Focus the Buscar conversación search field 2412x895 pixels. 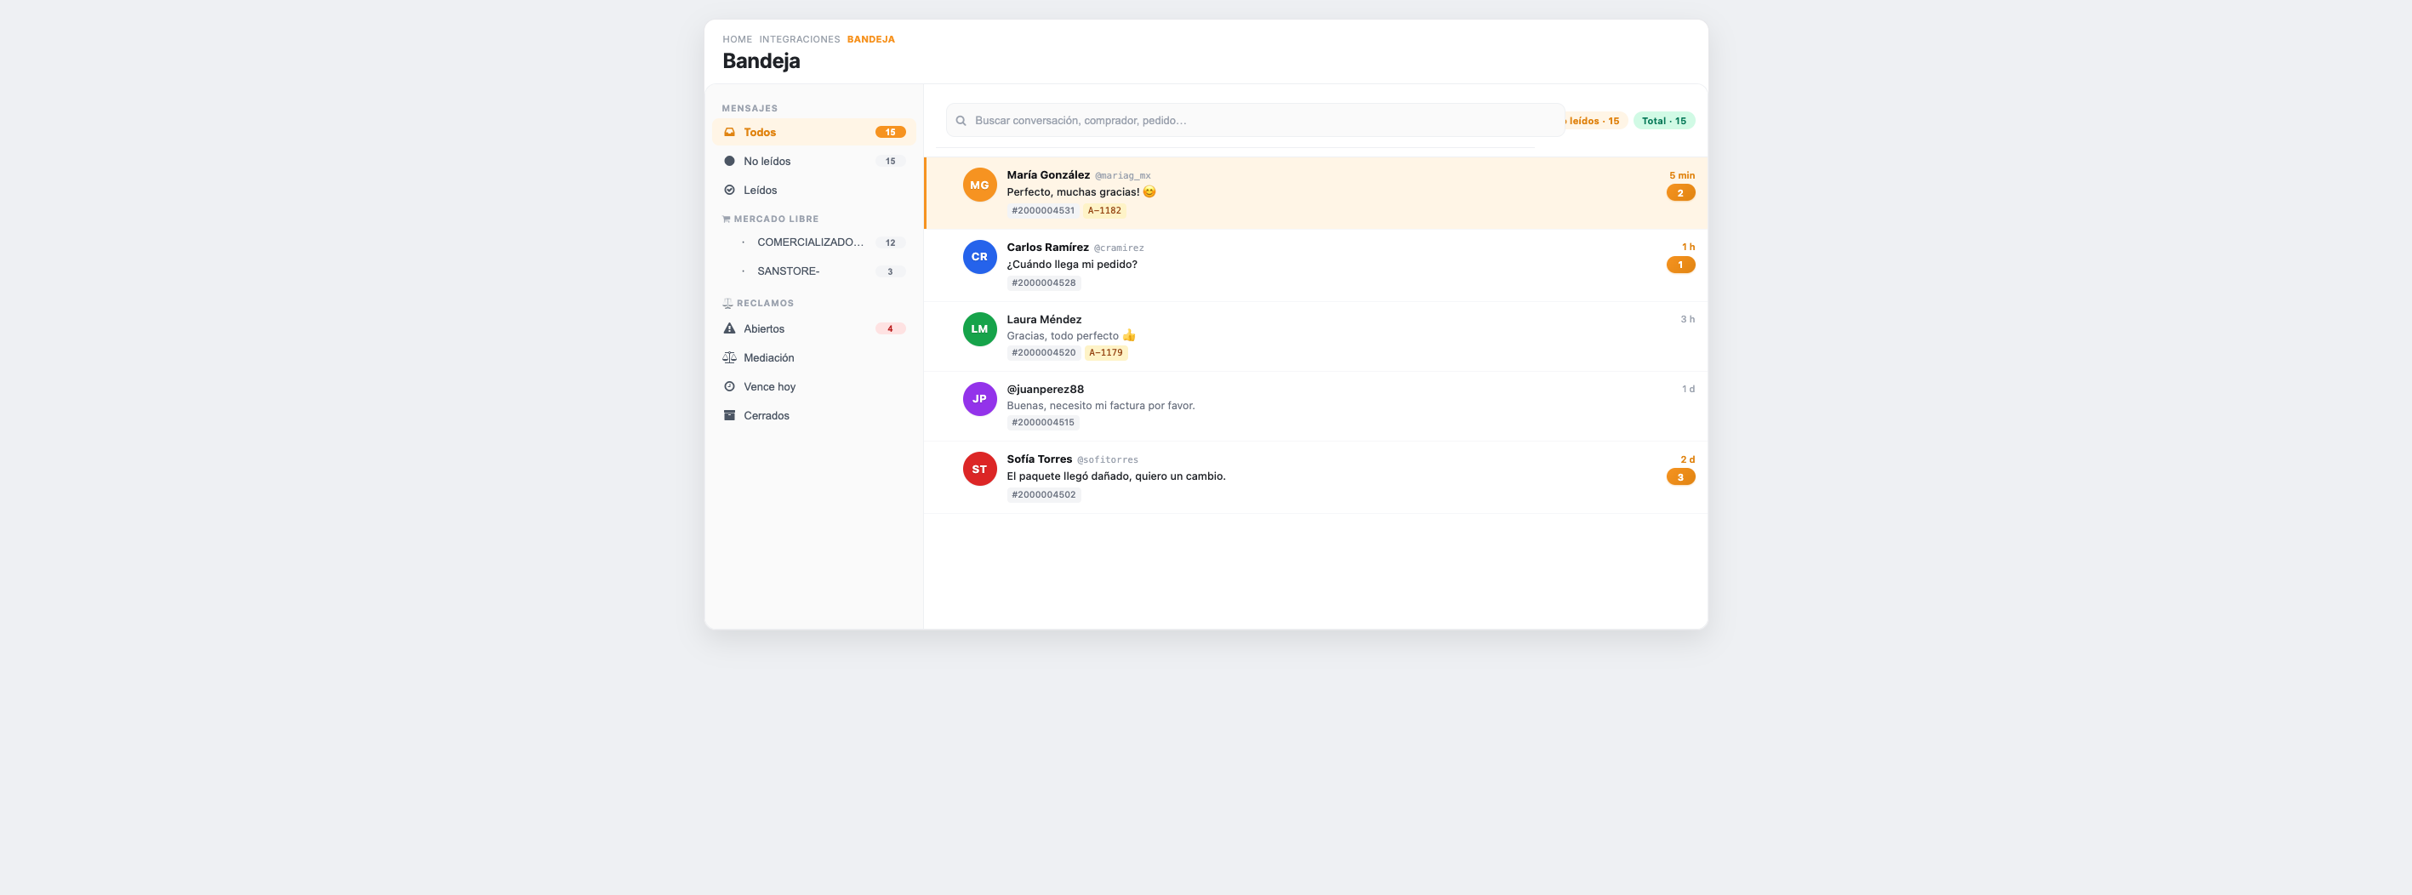[x=1255, y=121]
